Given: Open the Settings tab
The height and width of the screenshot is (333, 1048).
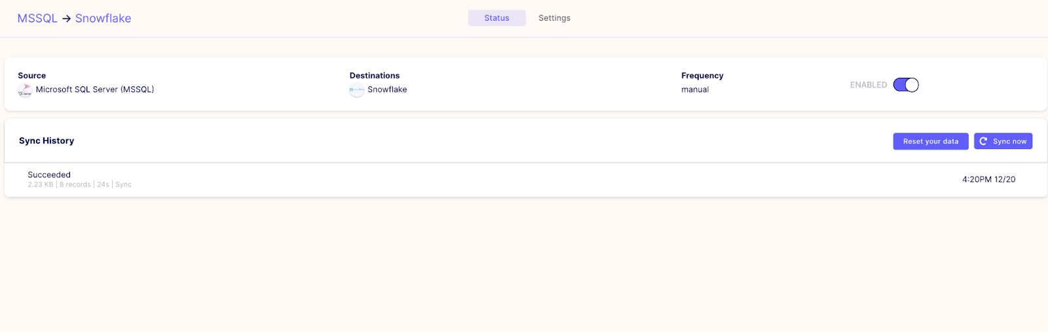Looking at the screenshot, I should coord(554,18).
